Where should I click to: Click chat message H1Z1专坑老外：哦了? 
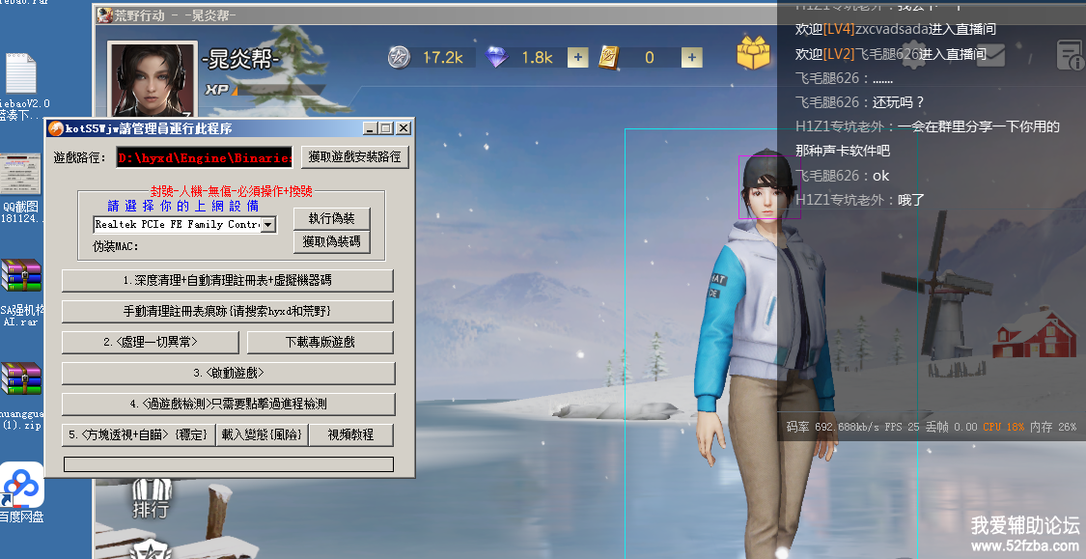(x=860, y=200)
